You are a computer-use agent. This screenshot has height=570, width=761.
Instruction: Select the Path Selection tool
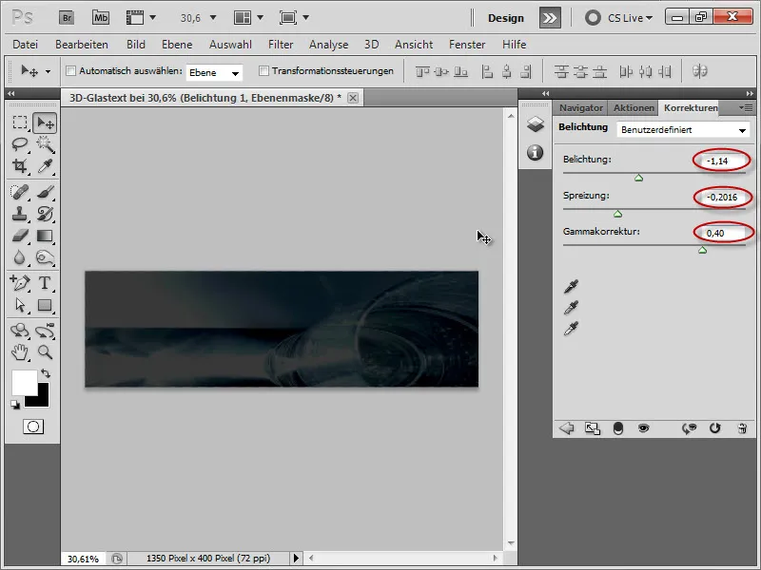click(20, 305)
